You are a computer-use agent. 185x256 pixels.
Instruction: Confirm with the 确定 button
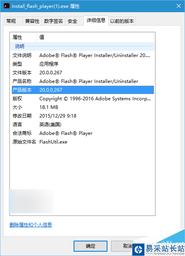(x=91, y=246)
